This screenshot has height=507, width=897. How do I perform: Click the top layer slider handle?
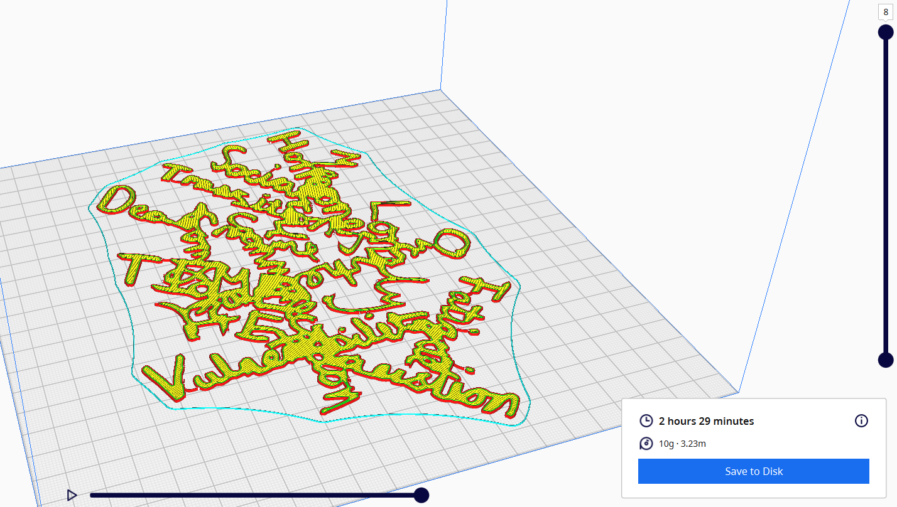[x=885, y=32]
